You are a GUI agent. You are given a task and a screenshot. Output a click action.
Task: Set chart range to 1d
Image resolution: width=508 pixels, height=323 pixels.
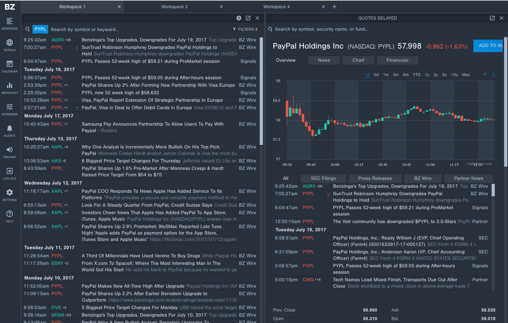[367, 75]
